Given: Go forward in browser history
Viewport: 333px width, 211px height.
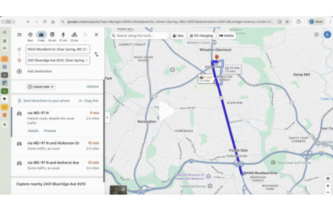Looking at the screenshot, I should [x=37, y=22].
